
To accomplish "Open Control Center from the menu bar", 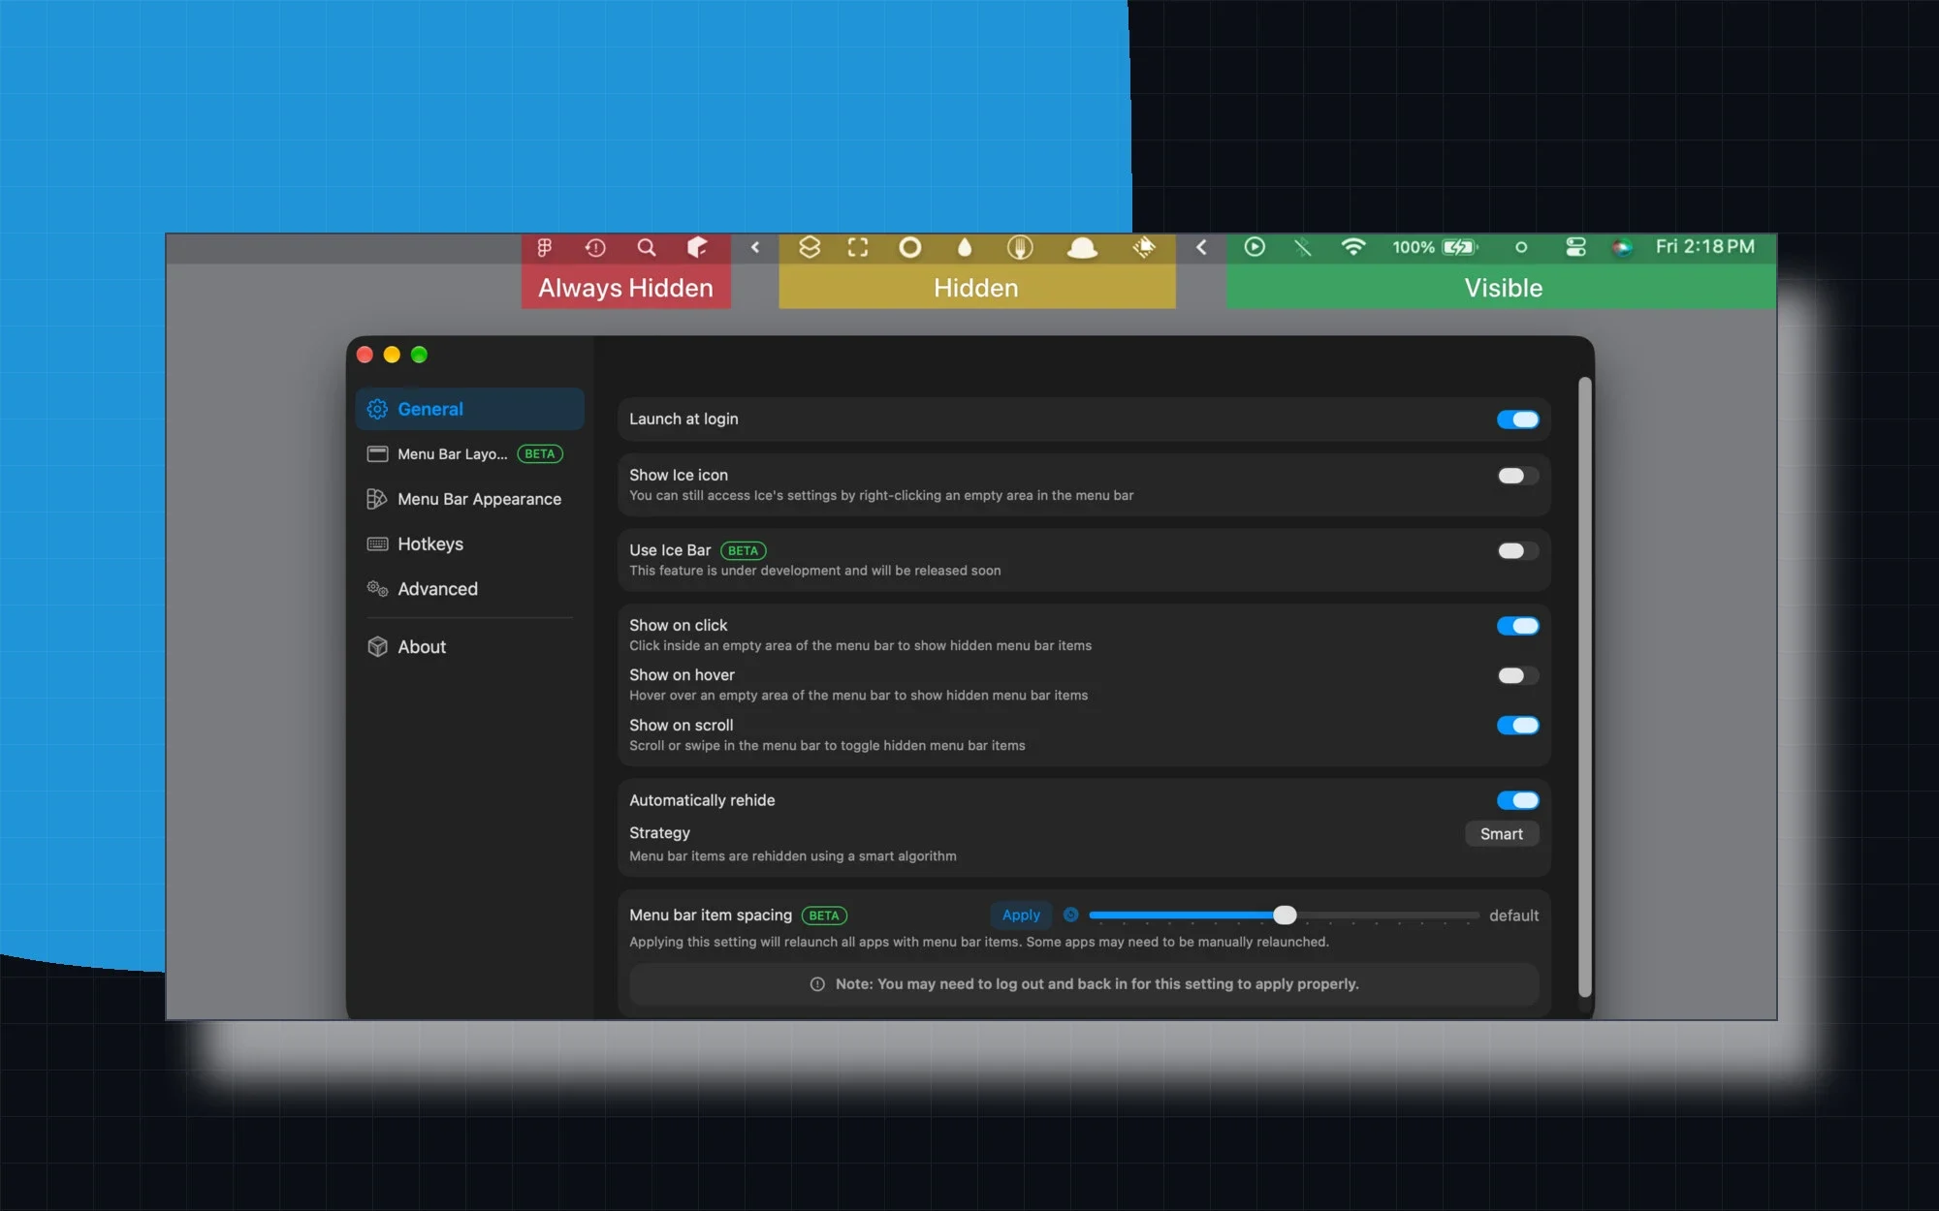I will coord(1575,247).
